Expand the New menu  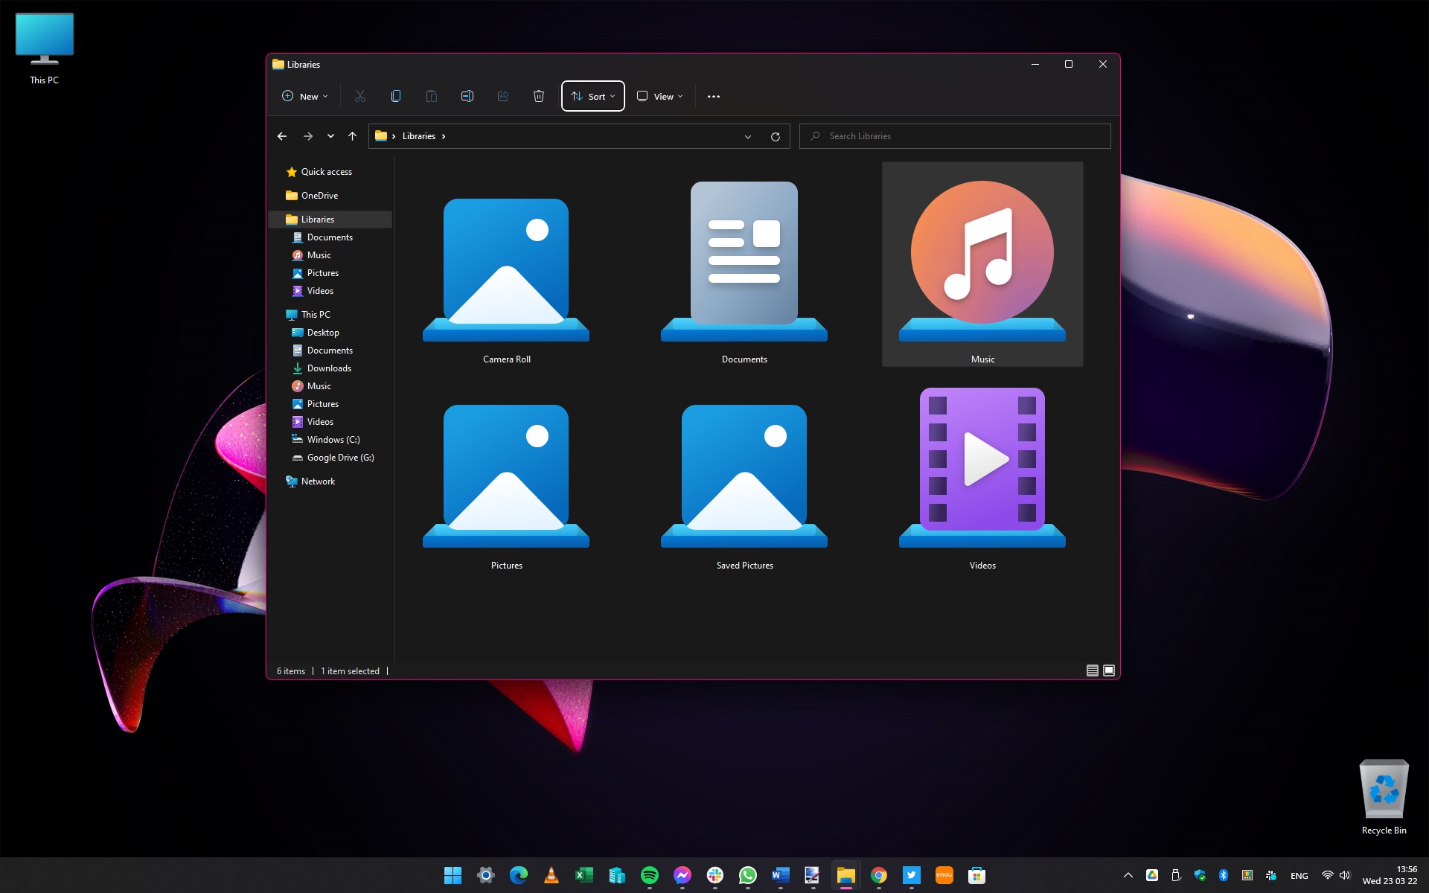[x=304, y=96]
